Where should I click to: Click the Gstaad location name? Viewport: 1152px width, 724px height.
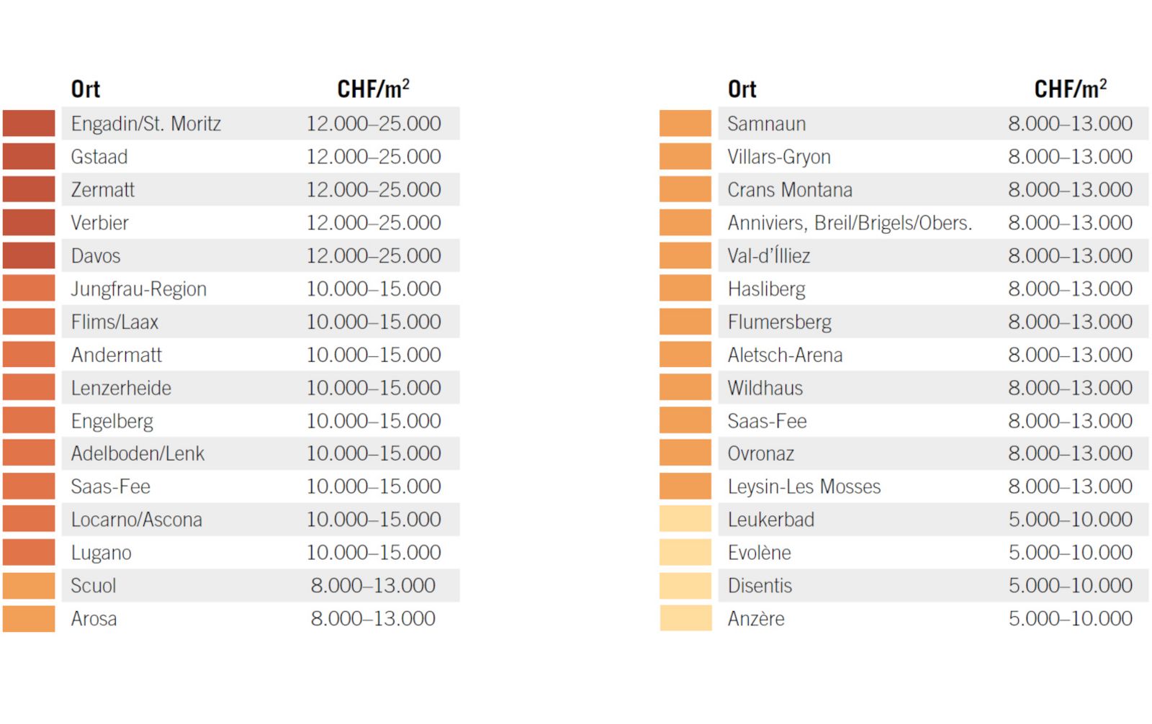[99, 157]
